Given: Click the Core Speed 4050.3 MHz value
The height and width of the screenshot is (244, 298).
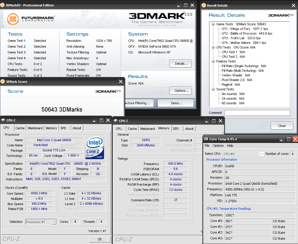Looking at the screenshot, I should [39, 193].
